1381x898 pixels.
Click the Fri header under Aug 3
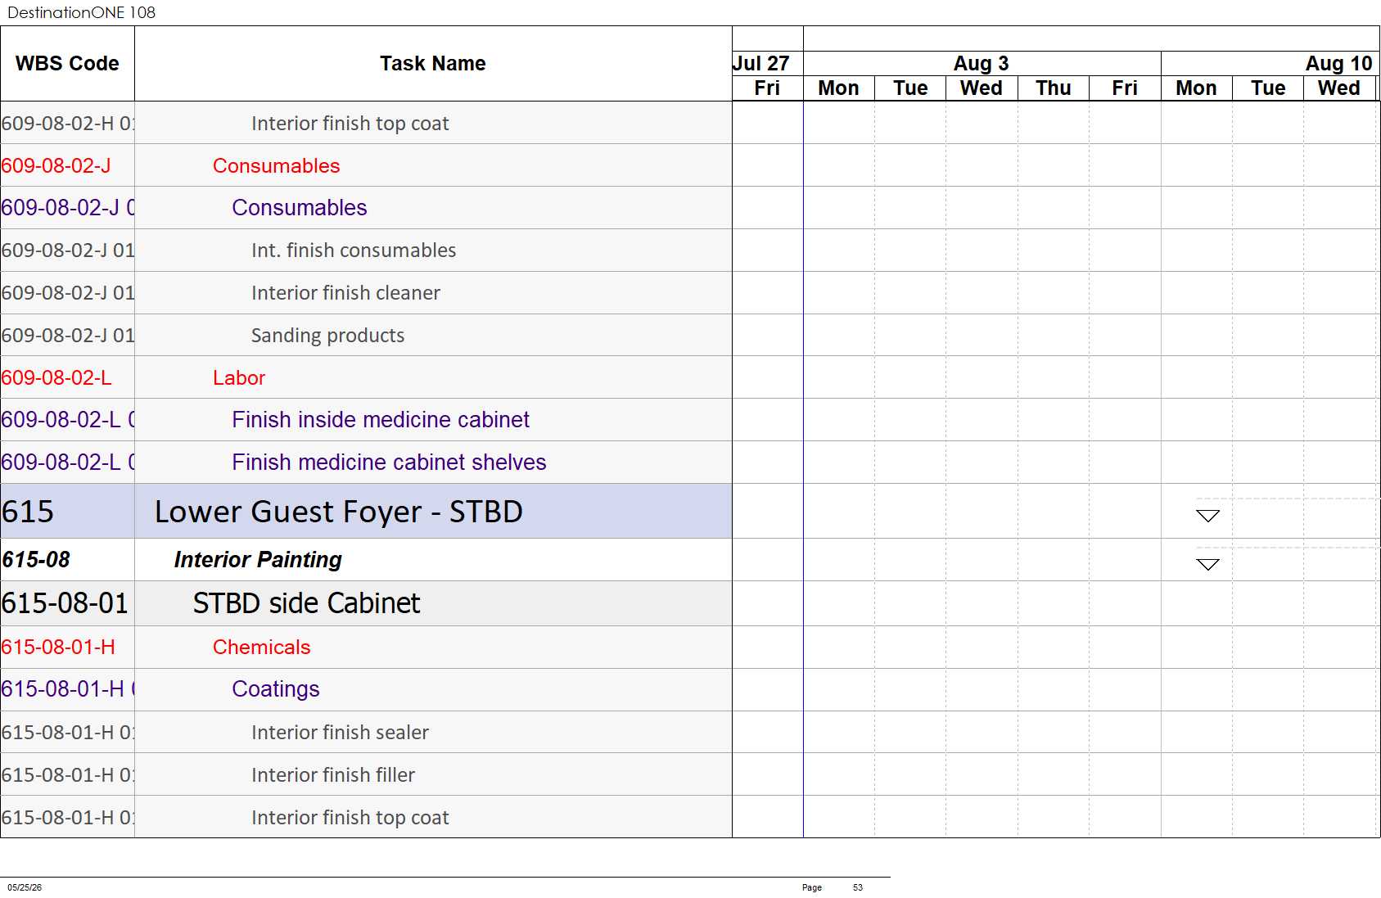point(1125,88)
